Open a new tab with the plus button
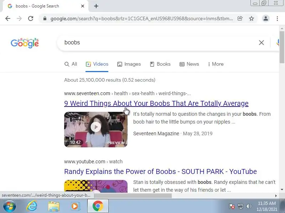Viewport: 285px width, 213px height. (x=96, y=6)
